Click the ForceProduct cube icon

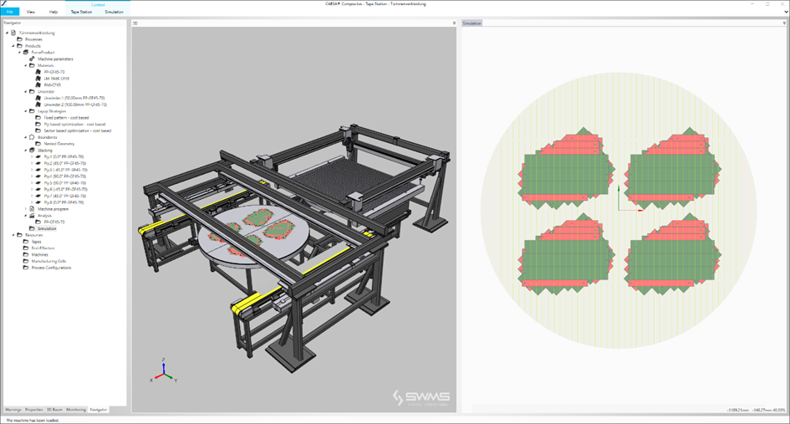click(x=26, y=52)
